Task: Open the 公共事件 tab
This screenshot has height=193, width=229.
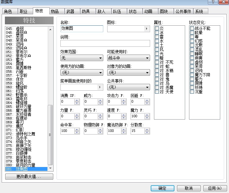Action: pyautogui.click(x=183, y=11)
